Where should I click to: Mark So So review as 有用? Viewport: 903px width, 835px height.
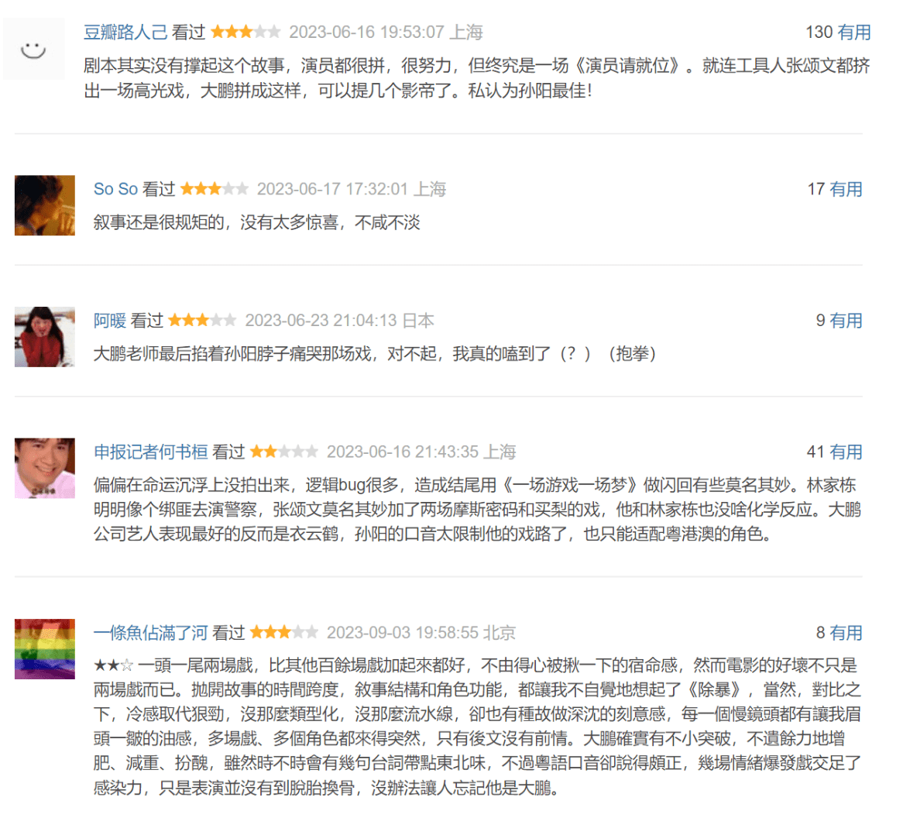click(x=846, y=189)
